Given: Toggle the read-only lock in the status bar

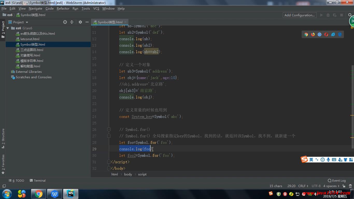Looking at the screenshot, I should [344, 186].
